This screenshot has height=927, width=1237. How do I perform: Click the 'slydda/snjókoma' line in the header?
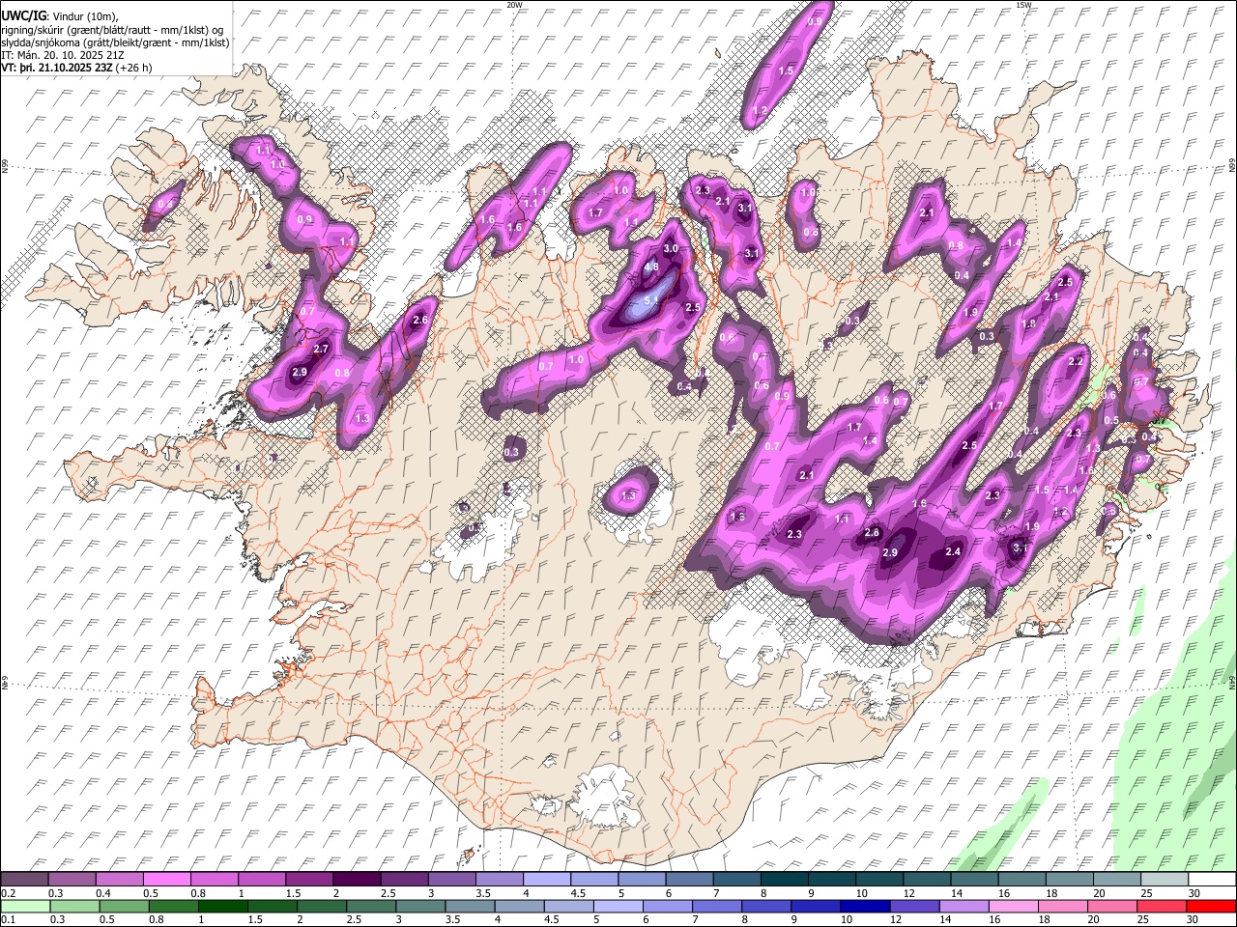pos(116,42)
